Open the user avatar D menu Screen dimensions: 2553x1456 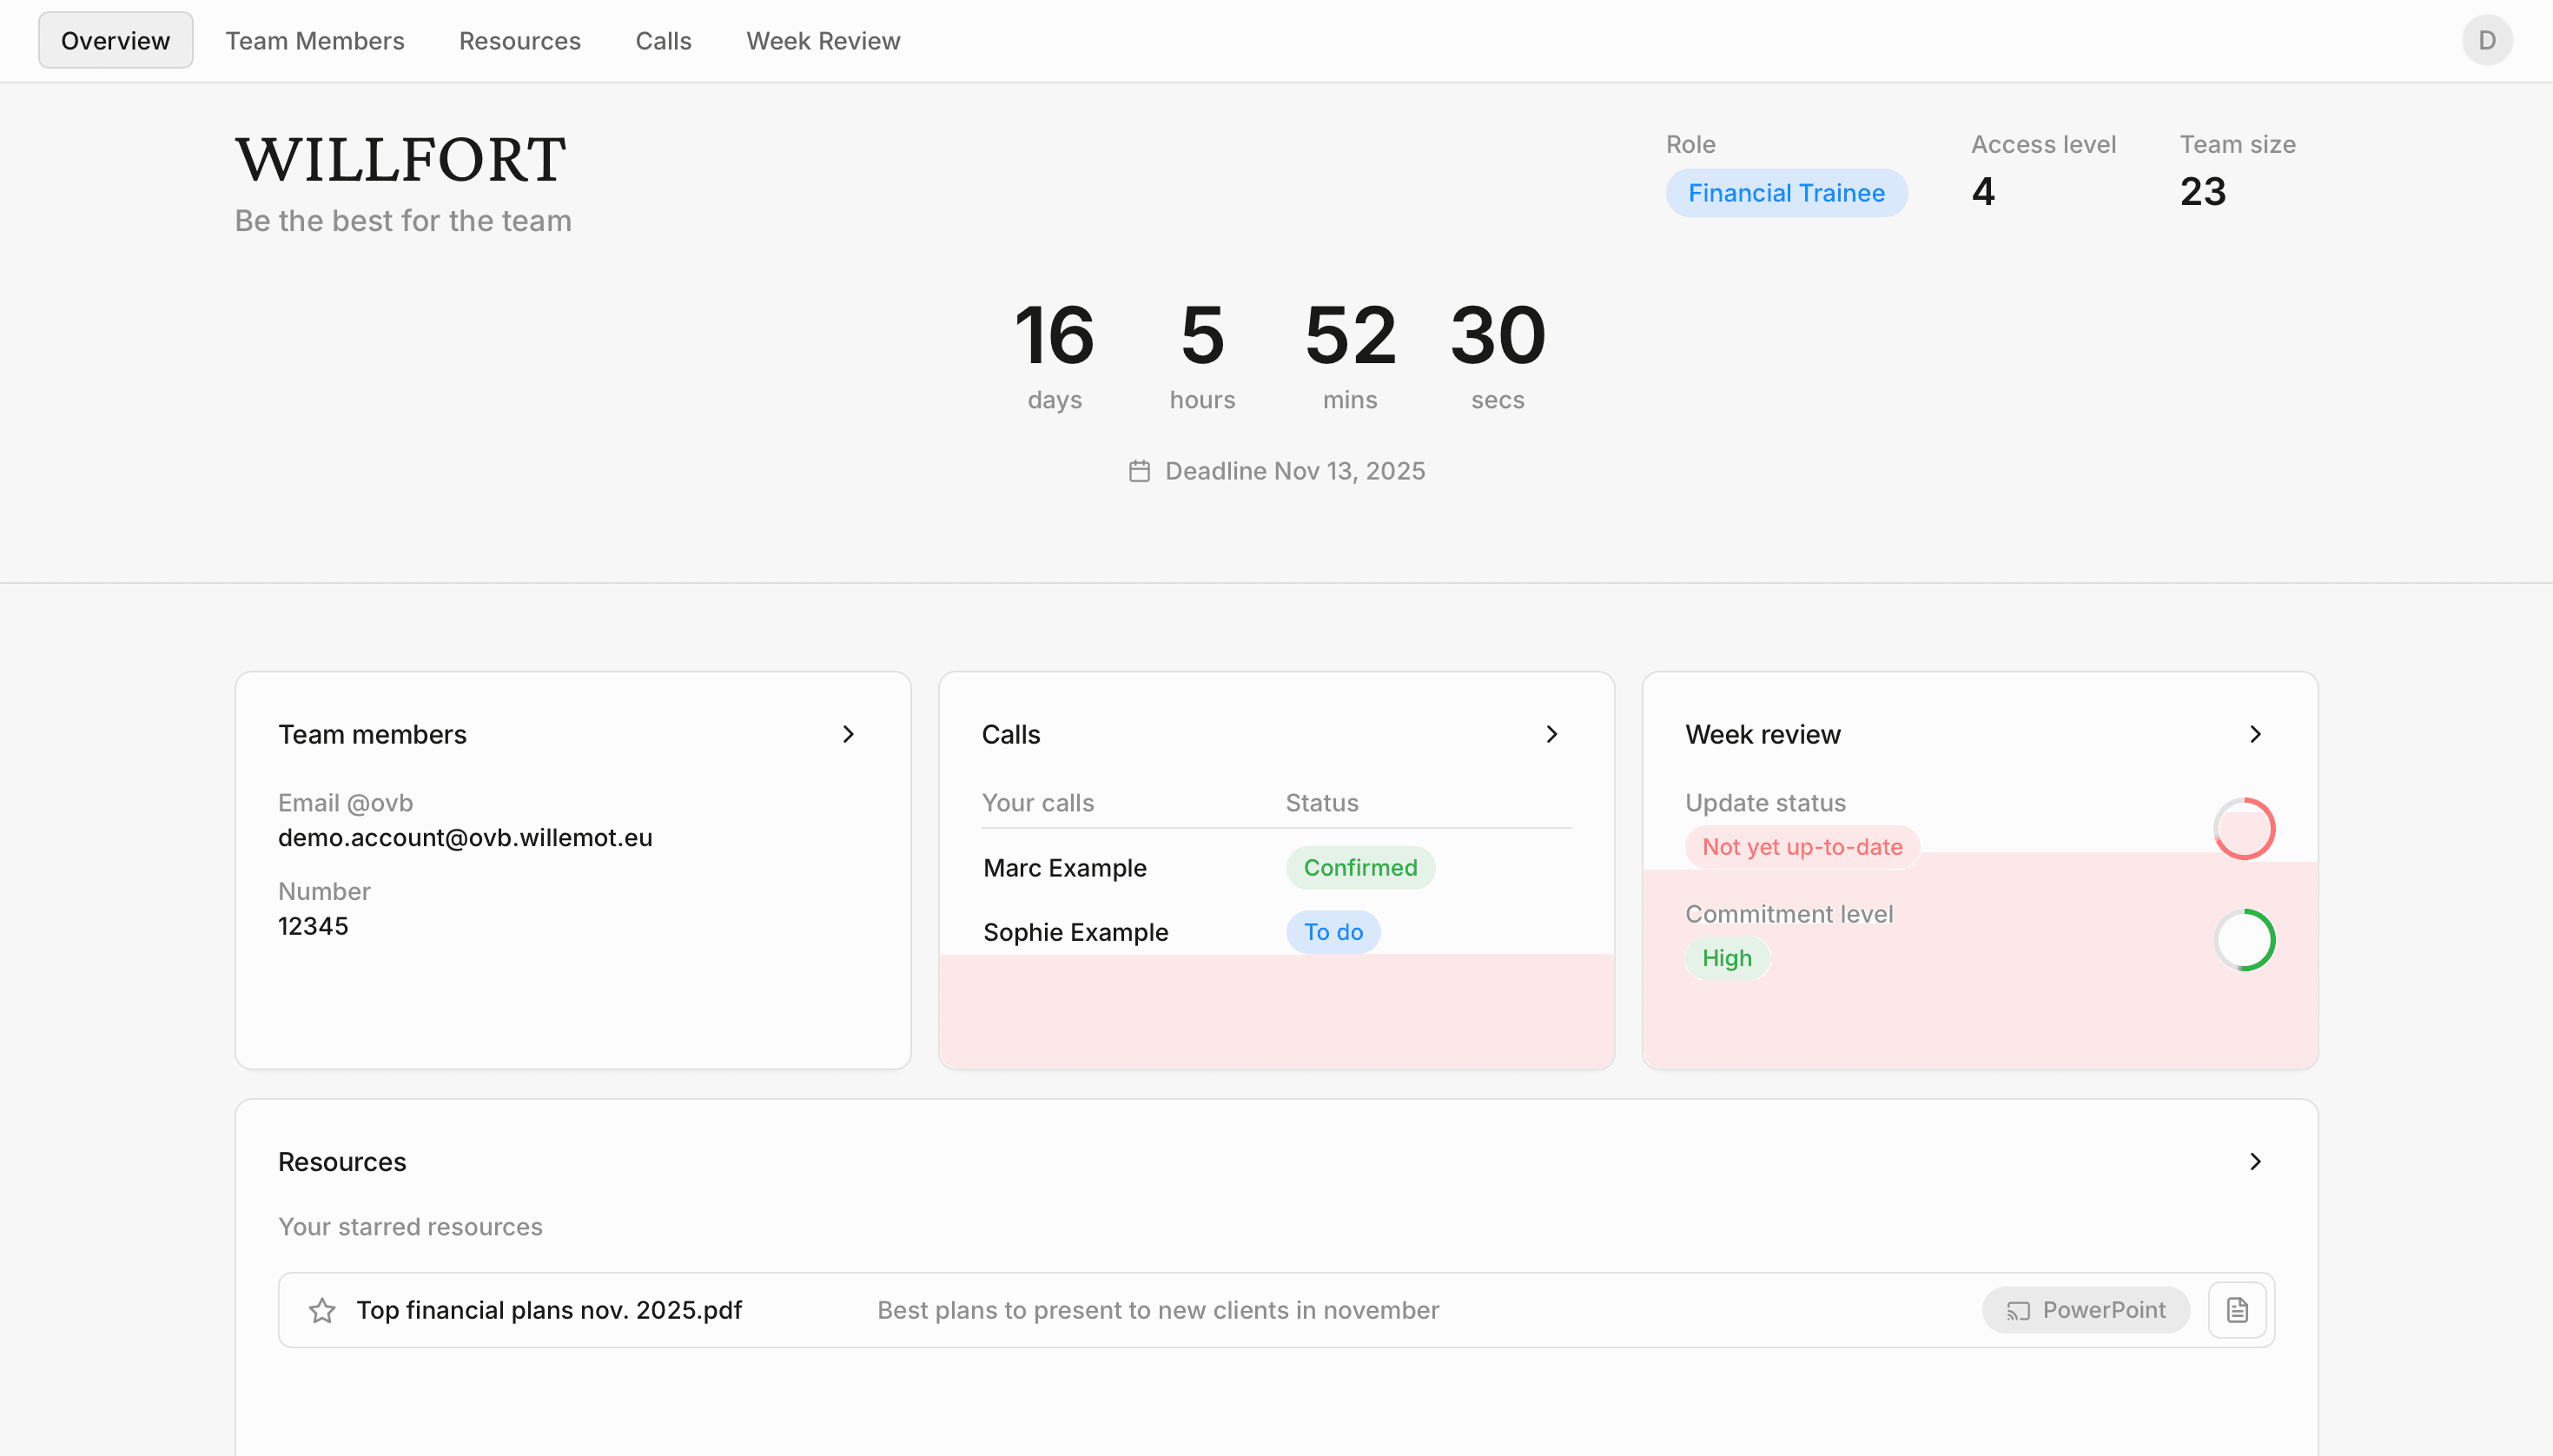pos(2487,40)
